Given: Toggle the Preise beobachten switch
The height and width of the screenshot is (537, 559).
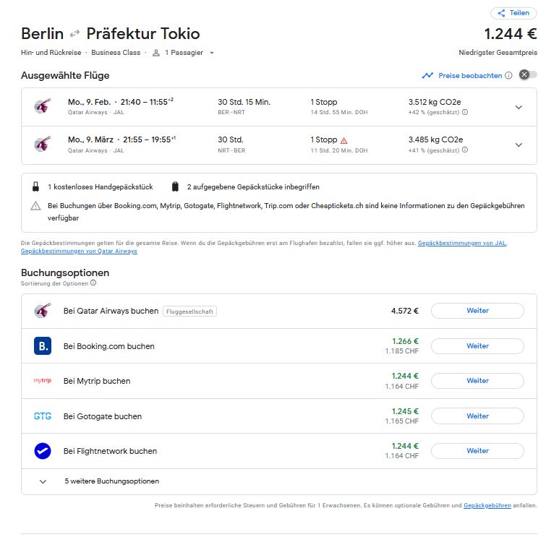Looking at the screenshot, I should [528, 75].
